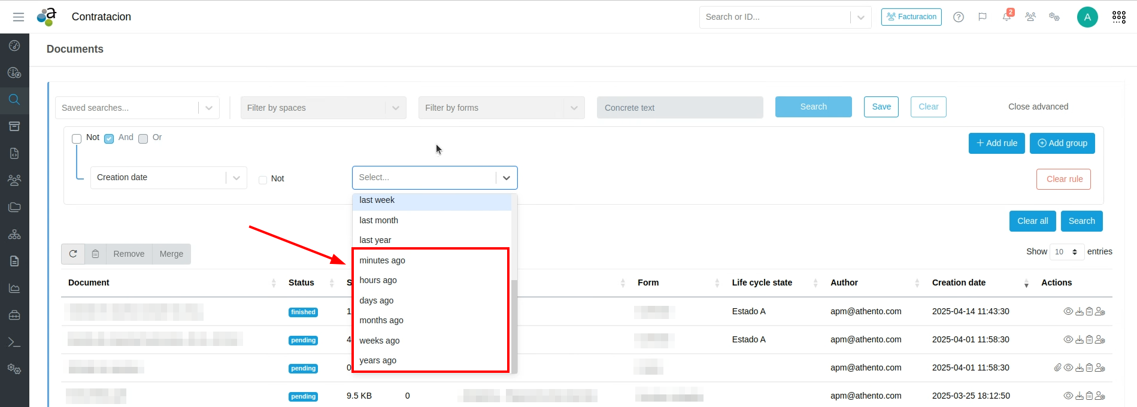The width and height of the screenshot is (1137, 407).
Task: Select the 'days ago' option
Action: pyautogui.click(x=377, y=300)
